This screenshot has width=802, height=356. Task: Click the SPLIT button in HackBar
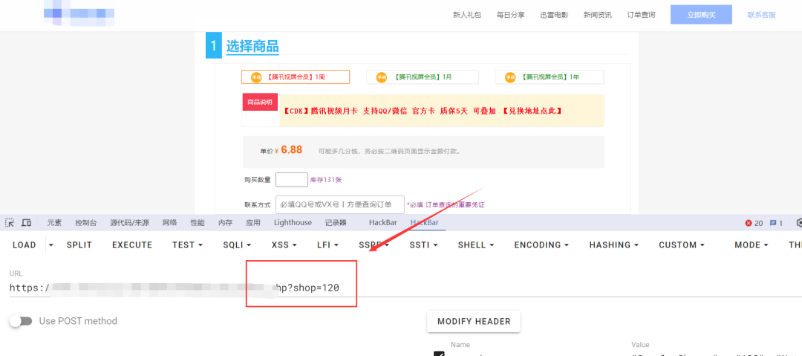point(79,245)
